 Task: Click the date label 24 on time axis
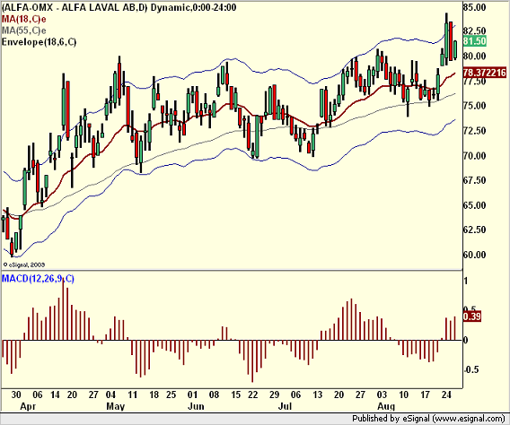[446, 395]
